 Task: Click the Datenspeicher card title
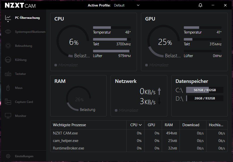[x=192, y=81]
